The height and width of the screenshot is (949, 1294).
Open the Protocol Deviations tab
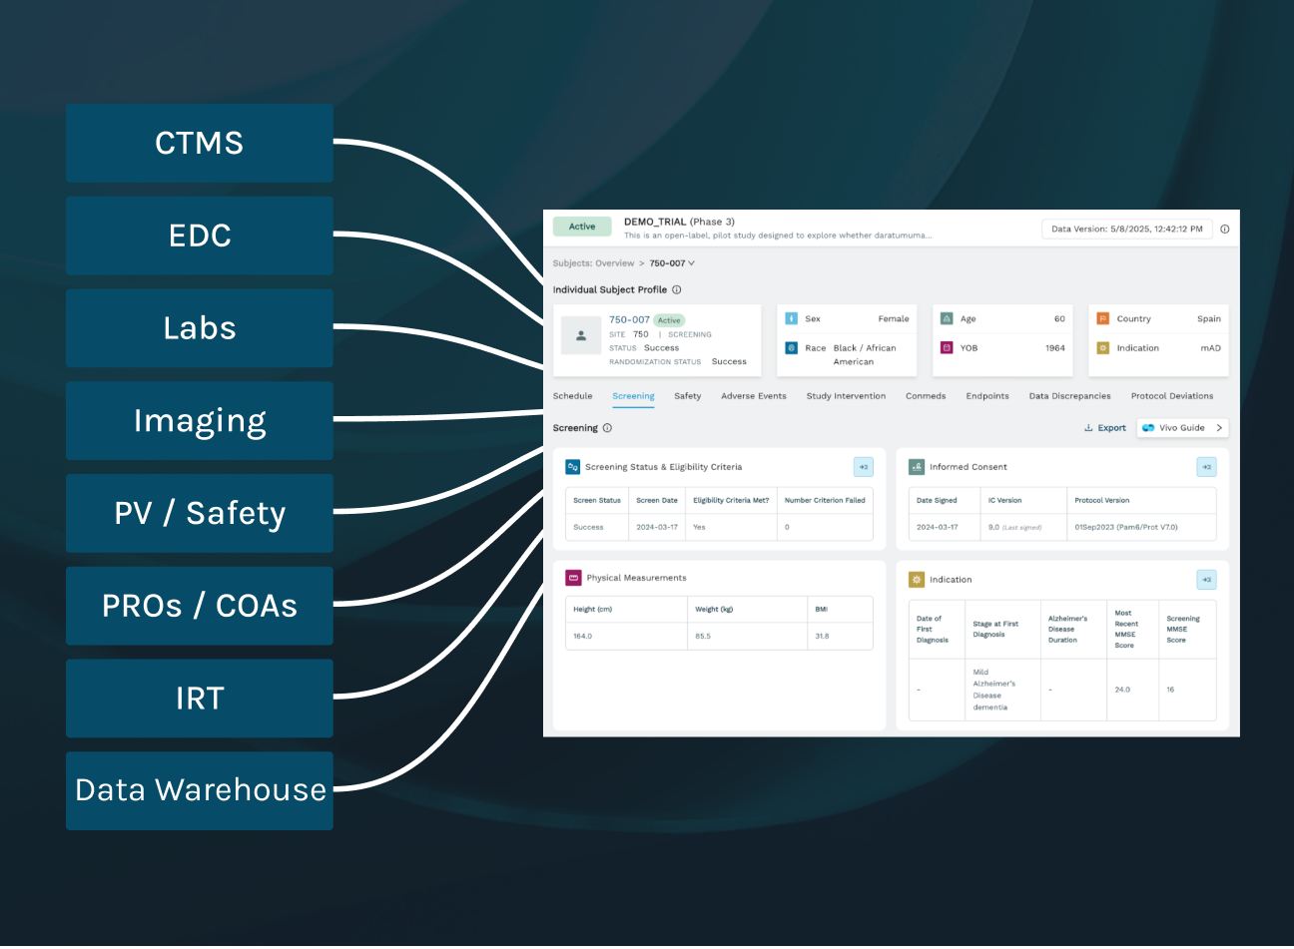(x=1172, y=396)
